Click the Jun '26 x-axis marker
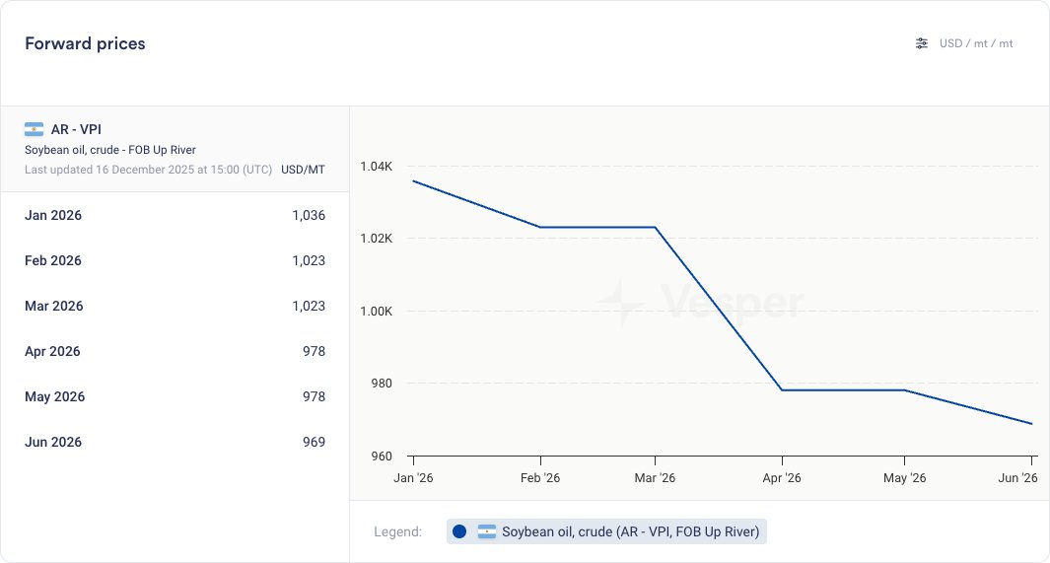The image size is (1050, 563). click(1017, 478)
